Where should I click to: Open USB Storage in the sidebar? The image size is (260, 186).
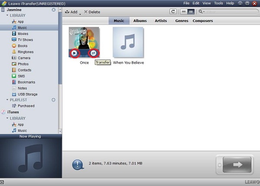click(25, 94)
